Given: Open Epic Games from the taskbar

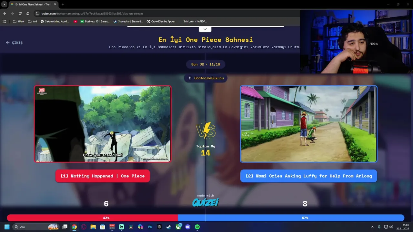Looking at the screenshot, I should pos(159,227).
